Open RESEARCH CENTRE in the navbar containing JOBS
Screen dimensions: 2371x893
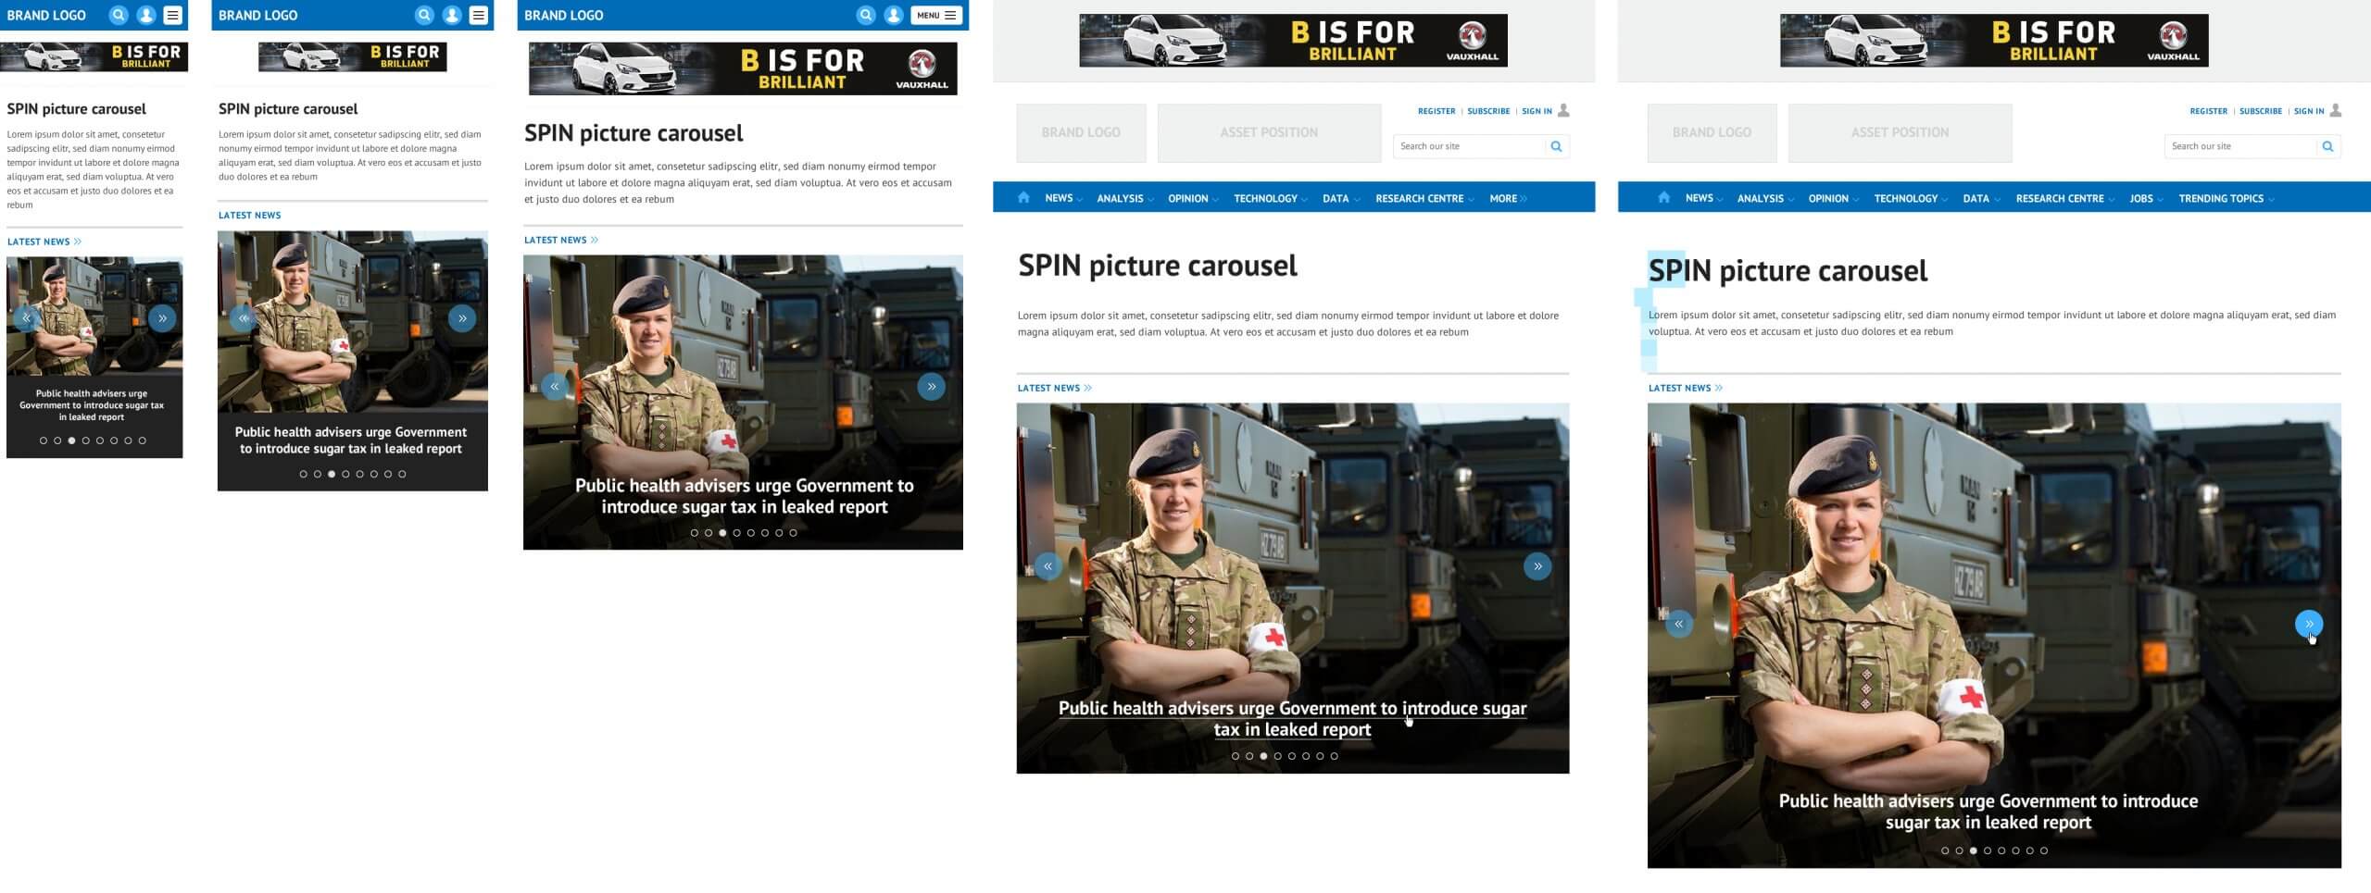(x=2064, y=198)
